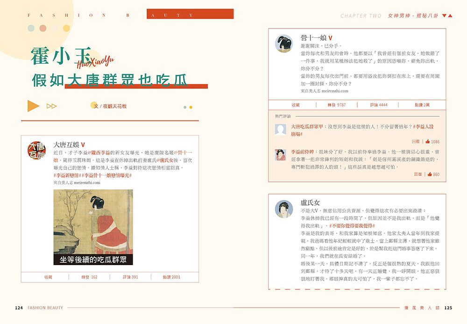Screen dimensions: 467x324
Task: Select the pink dot under FASHION header
Action: pyautogui.click(x=43, y=29)
